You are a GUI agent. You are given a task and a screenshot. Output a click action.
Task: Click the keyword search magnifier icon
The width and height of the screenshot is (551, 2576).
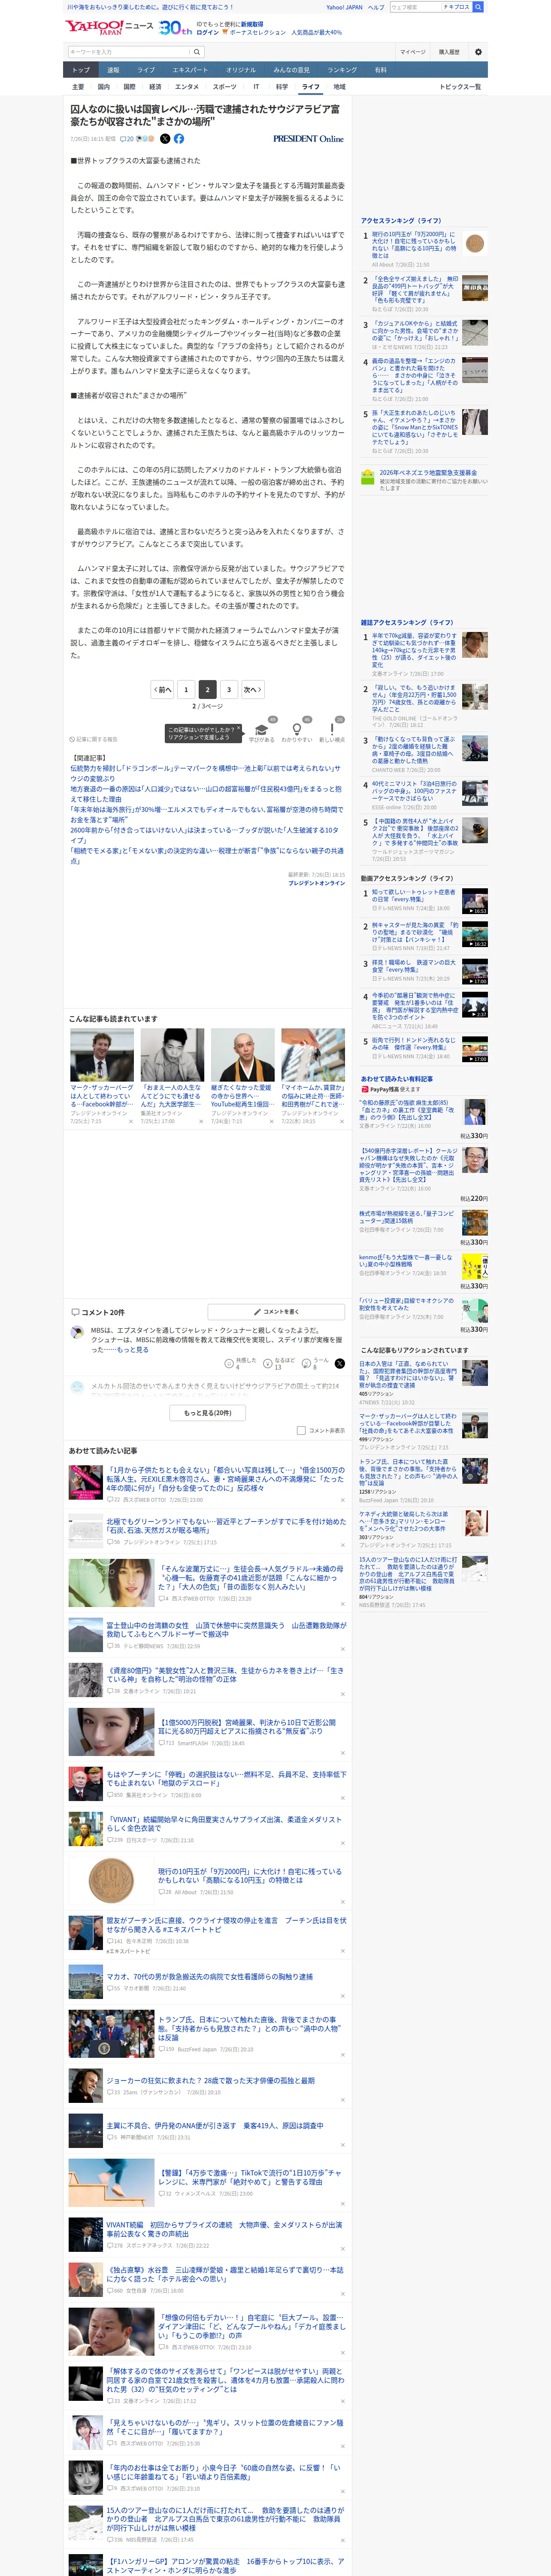tap(197, 52)
